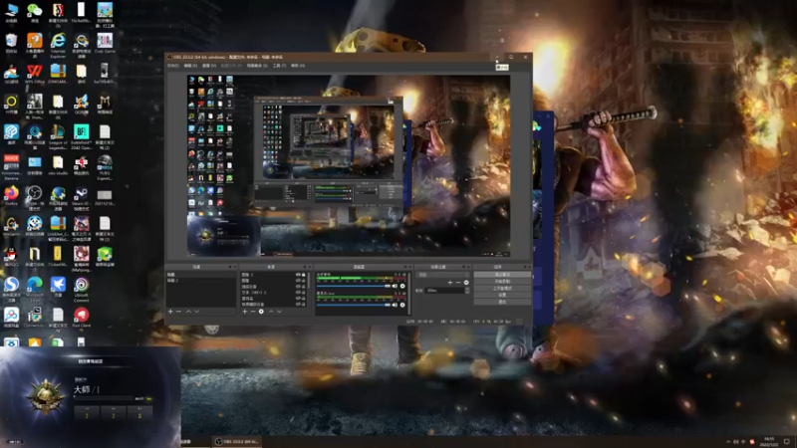Add a transition with plus icon

tap(450, 283)
